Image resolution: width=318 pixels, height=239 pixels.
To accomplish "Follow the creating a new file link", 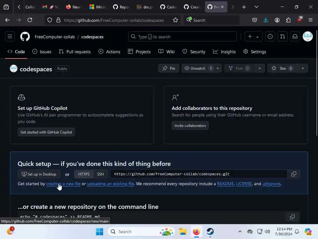I will point(63,184).
